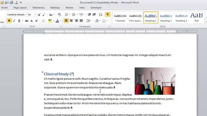Insert a bulleted list
The image size is (207, 116).
click(66, 15)
